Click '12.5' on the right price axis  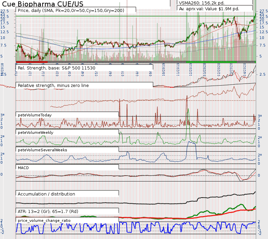[x=264, y=32]
